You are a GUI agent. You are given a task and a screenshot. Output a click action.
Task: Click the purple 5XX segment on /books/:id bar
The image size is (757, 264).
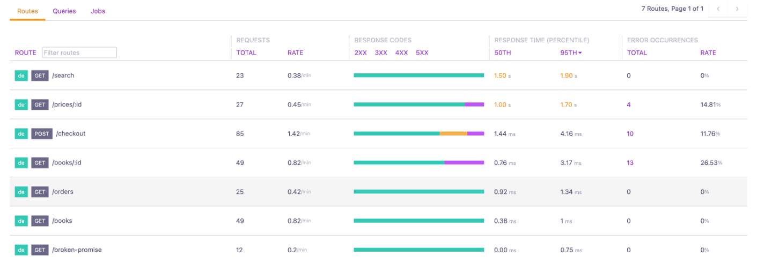tap(464, 163)
